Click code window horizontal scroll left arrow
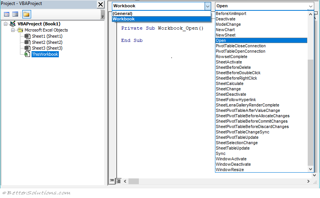 point(125,181)
